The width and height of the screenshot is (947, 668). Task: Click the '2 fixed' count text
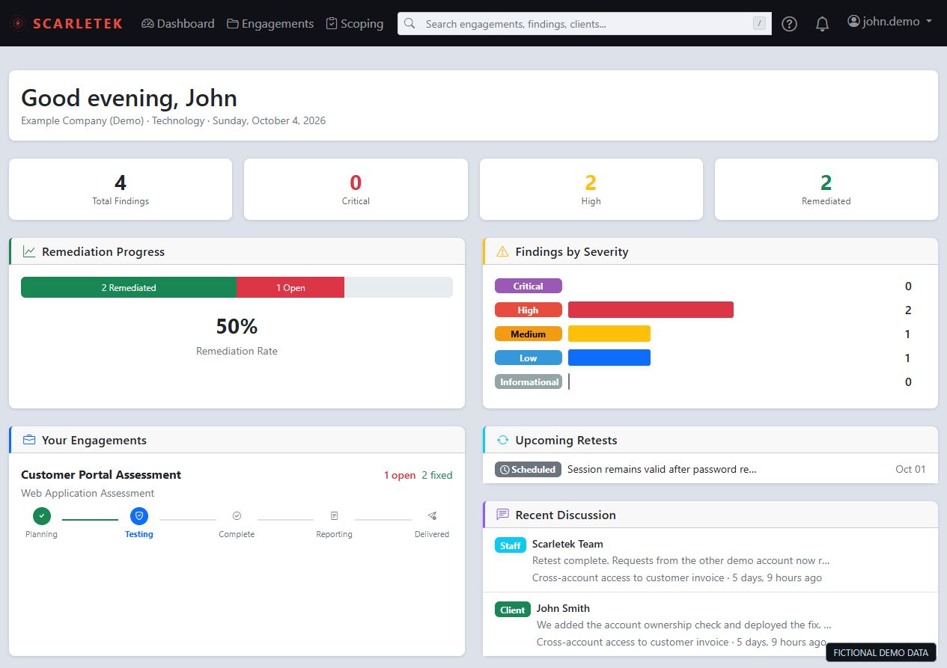[437, 475]
